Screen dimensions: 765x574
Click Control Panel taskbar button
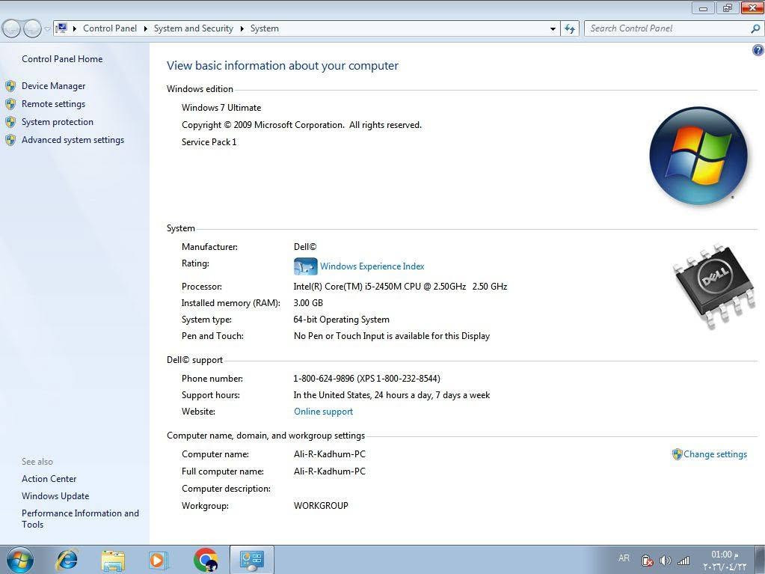pos(252,560)
